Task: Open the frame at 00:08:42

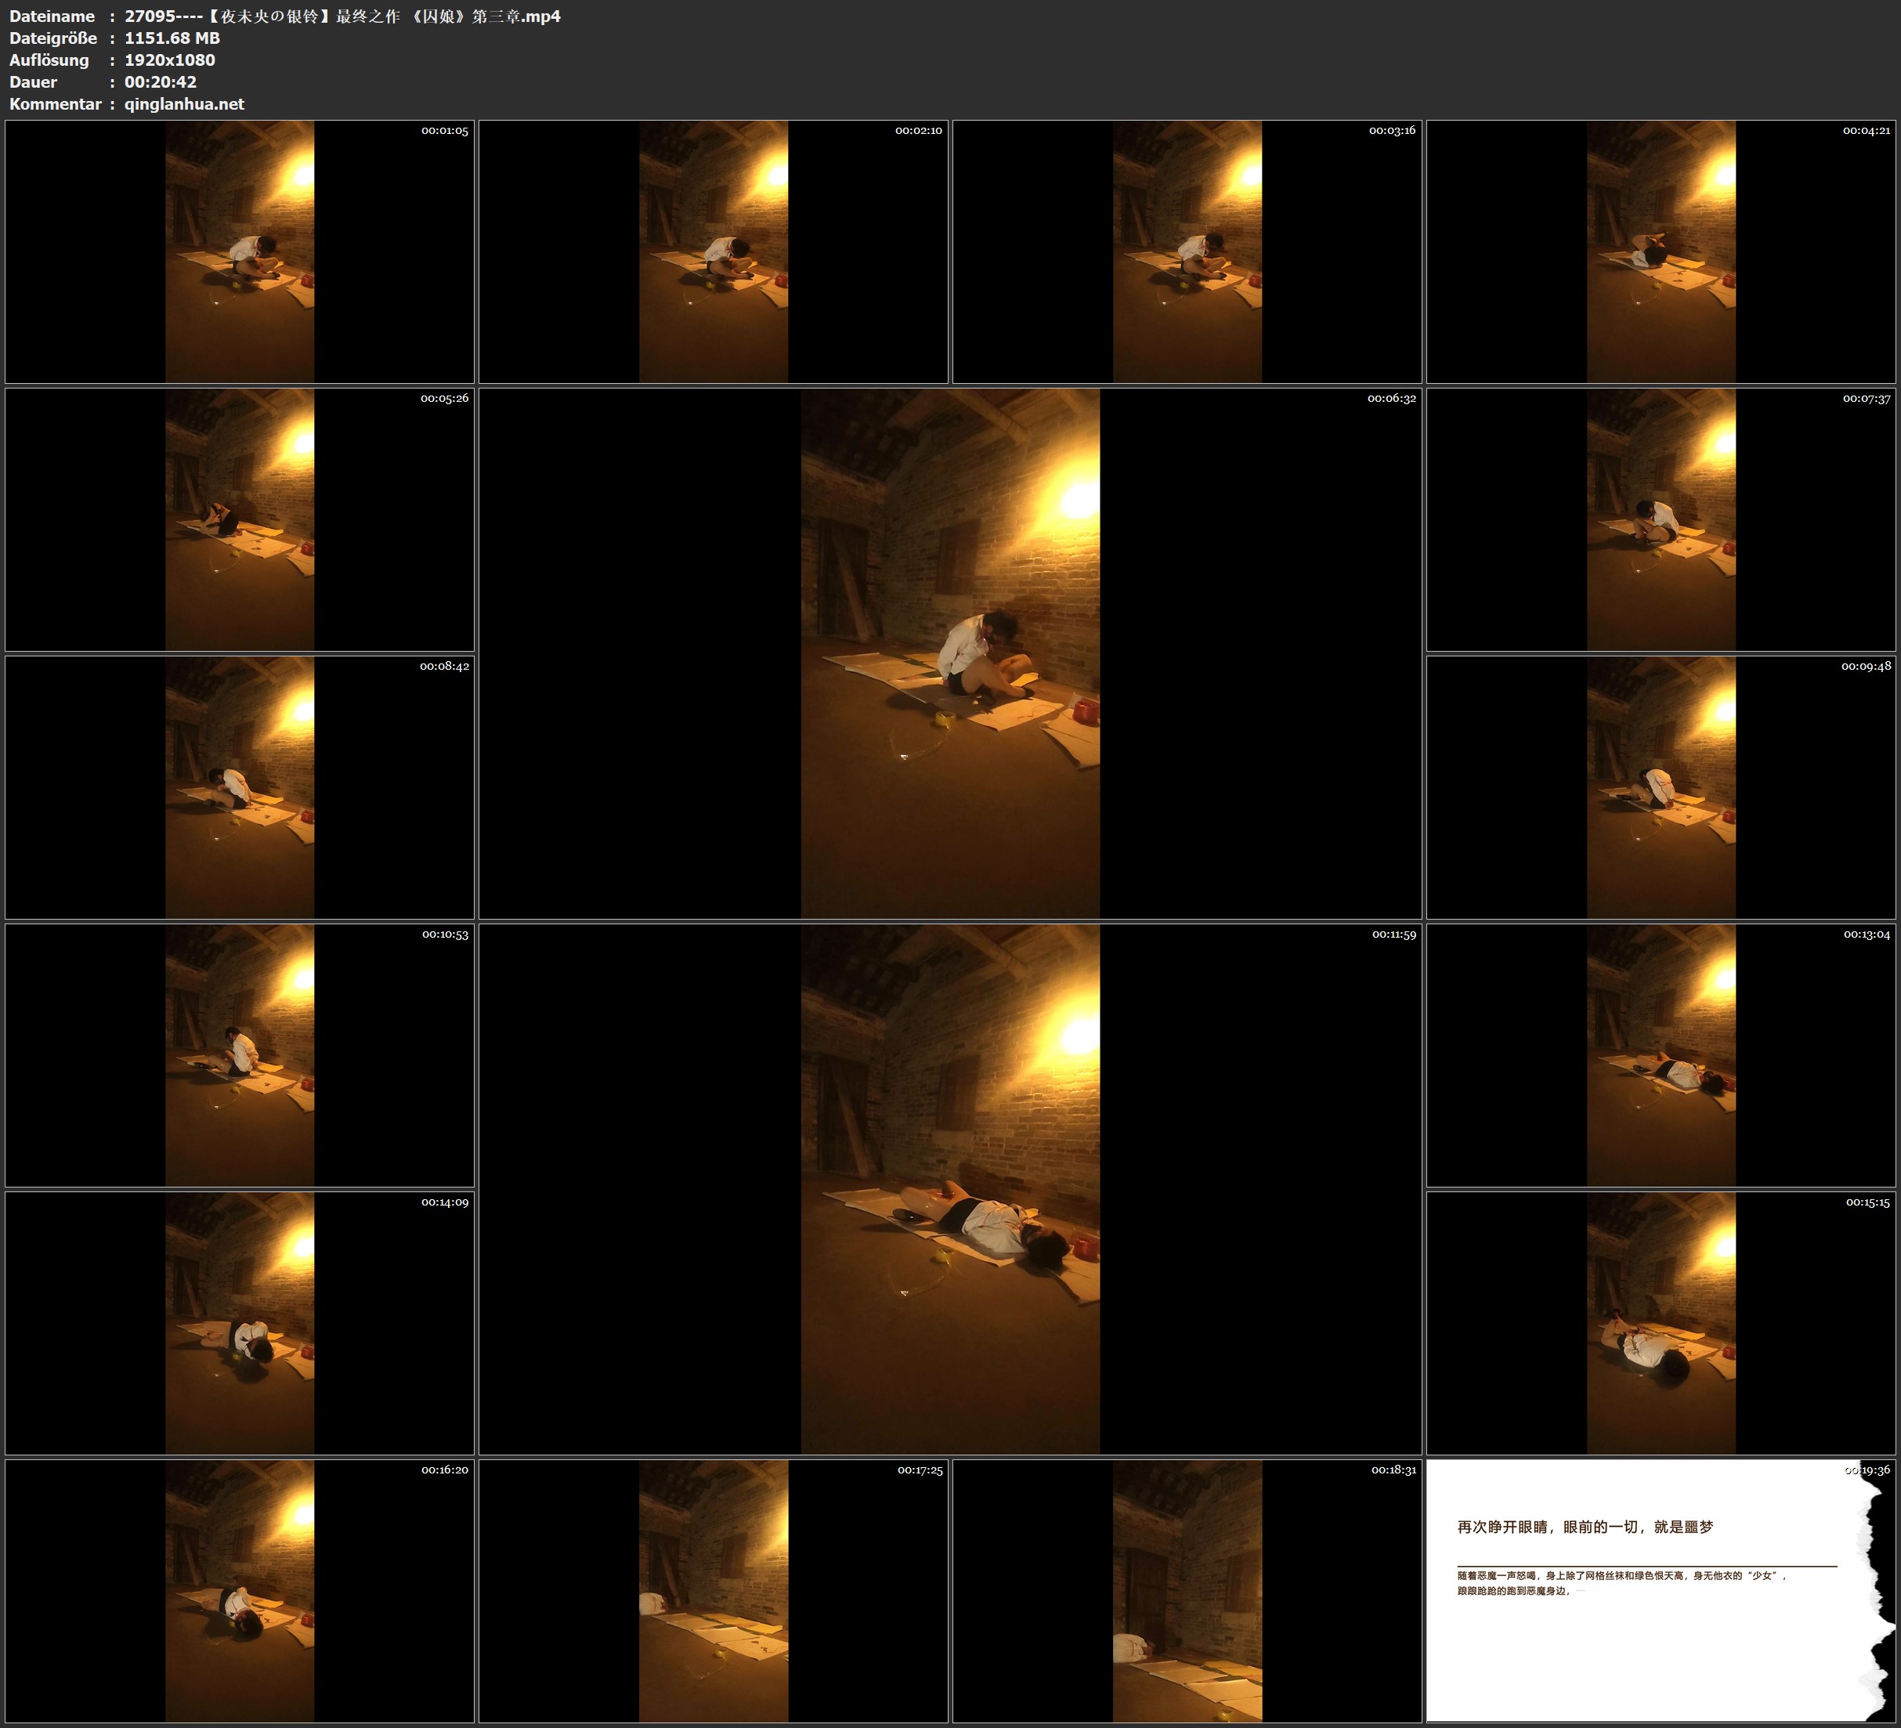Action: 240,786
